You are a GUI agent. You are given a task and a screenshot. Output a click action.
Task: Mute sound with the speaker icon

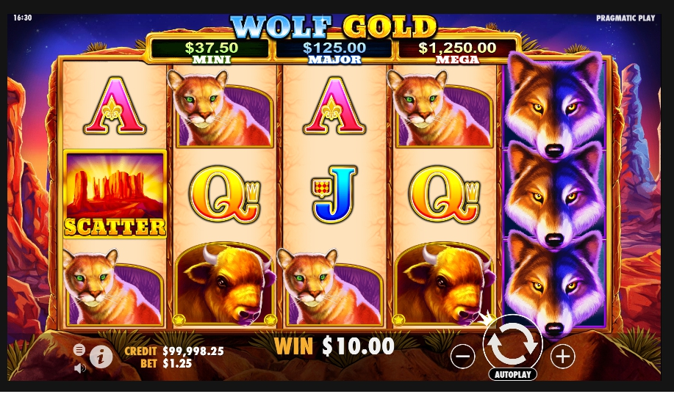click(x=79, y=368)
